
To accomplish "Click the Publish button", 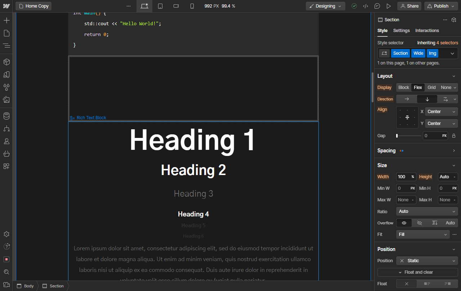I will click(441, 6).
